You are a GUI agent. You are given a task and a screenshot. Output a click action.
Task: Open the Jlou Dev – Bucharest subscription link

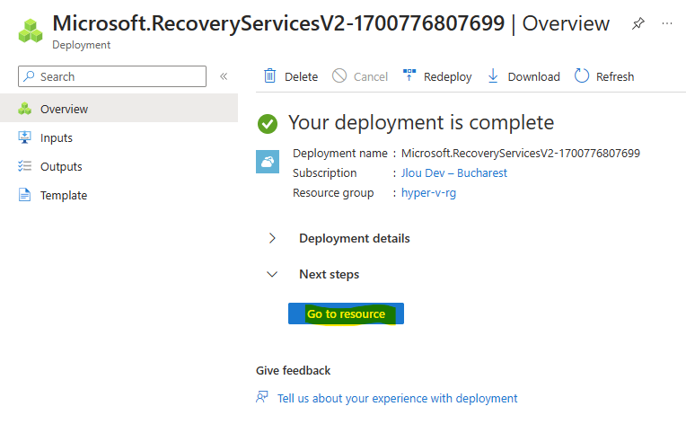[454, 172]
